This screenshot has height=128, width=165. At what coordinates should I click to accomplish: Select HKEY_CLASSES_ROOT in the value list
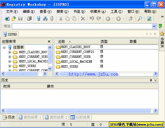pos(76,47)
